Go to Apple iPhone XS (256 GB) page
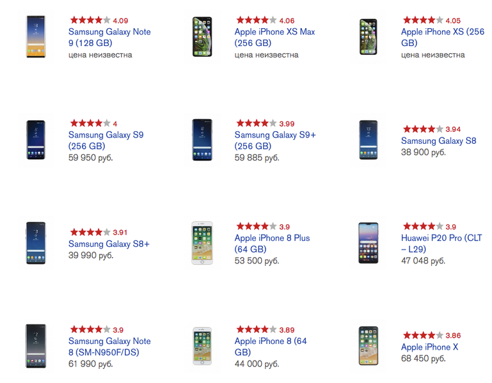The image size is (492, 383). click(x=443, y=38)
